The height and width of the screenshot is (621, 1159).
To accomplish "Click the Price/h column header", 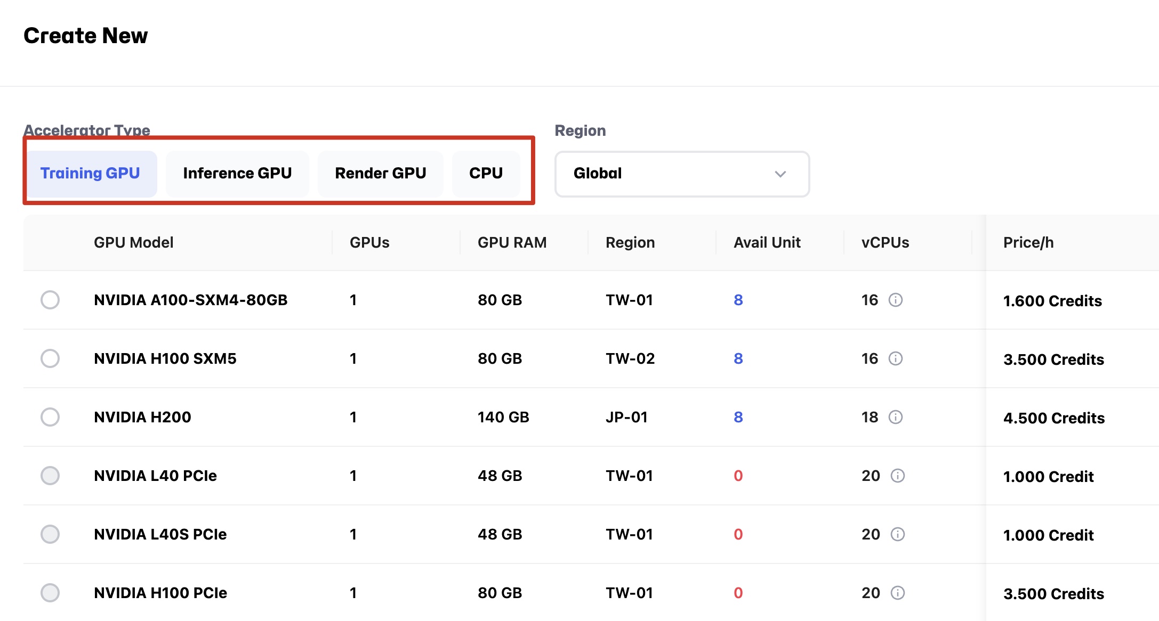I will (x=1028, y=243).
